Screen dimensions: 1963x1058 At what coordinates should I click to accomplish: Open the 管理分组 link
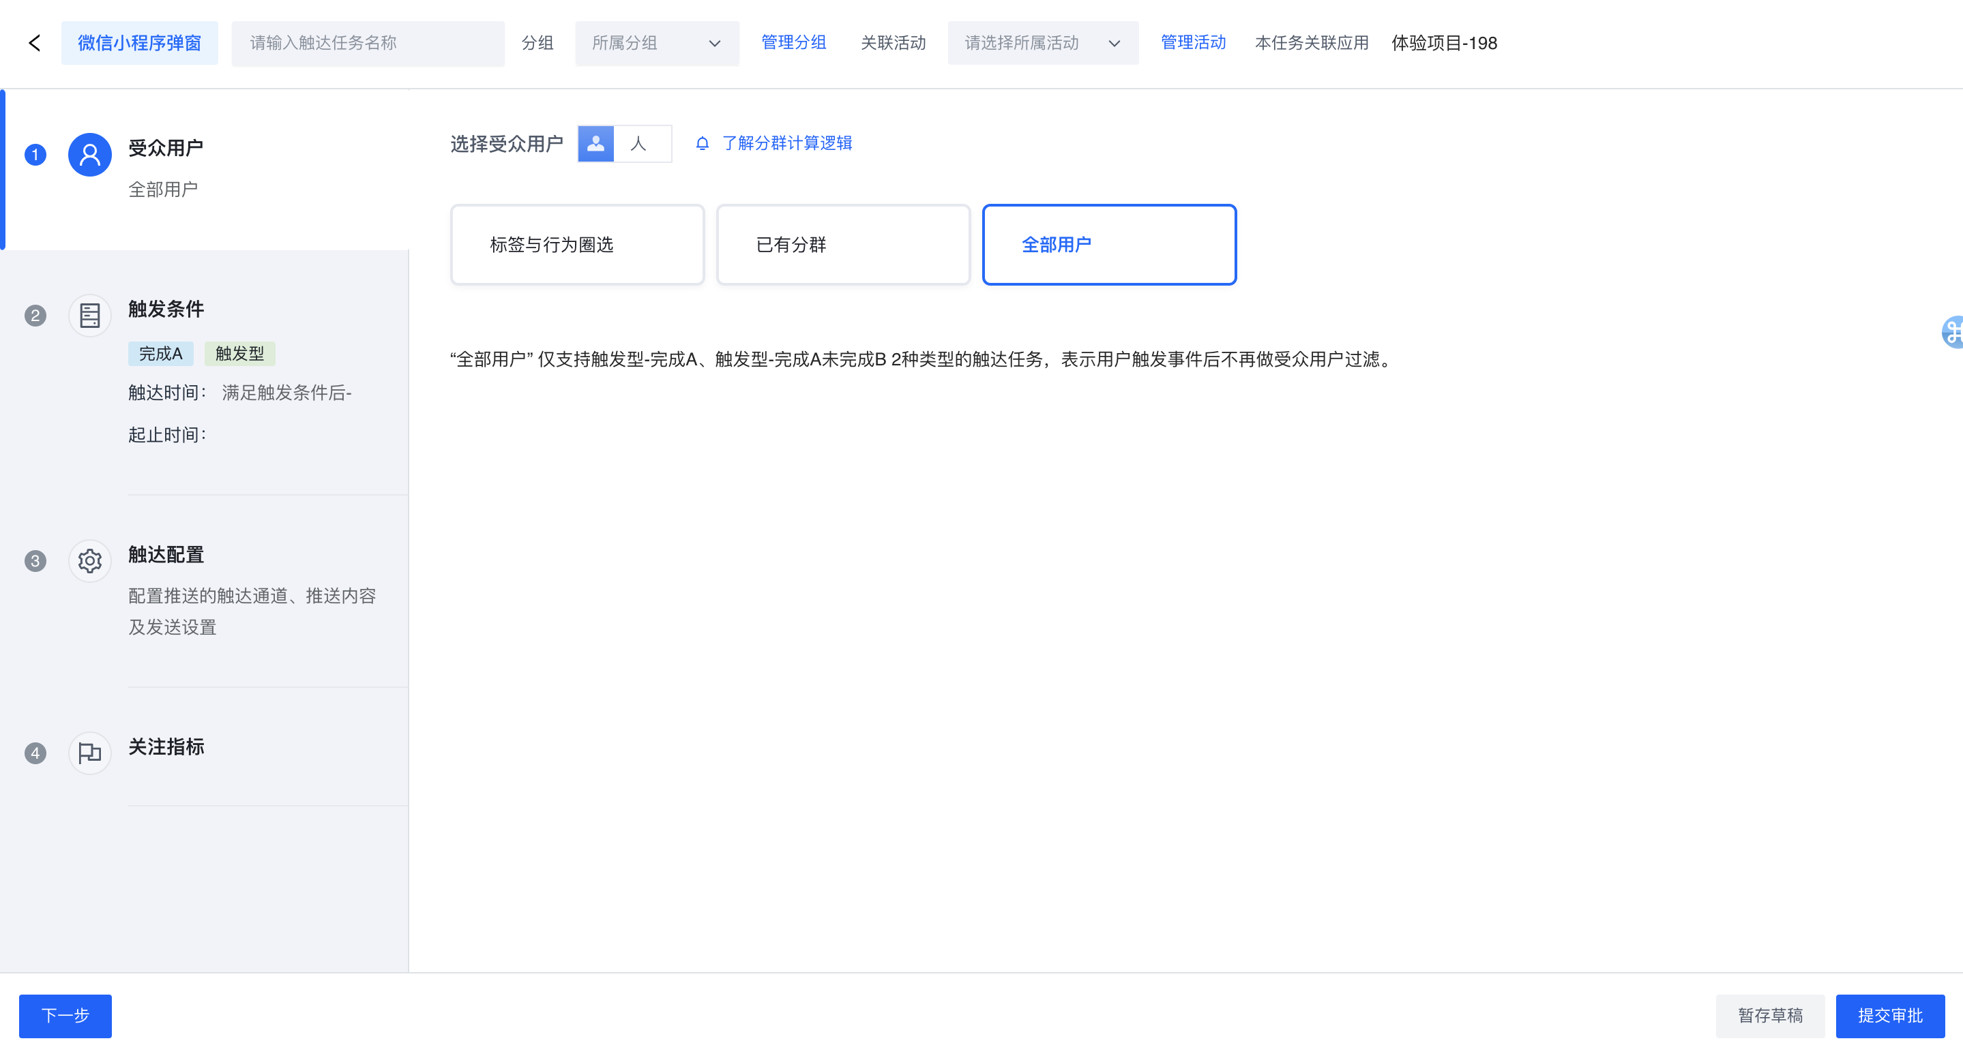tap(793, 43)
